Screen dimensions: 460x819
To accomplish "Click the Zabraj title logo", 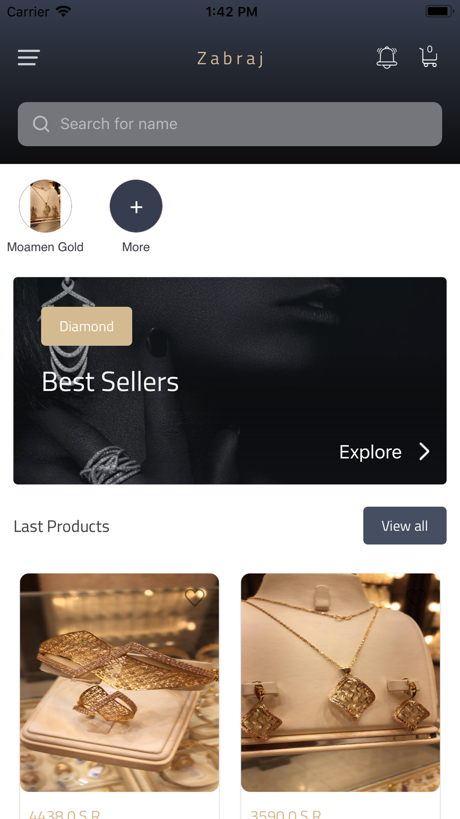I will coord(230,58).
